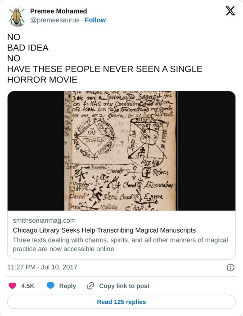Click the chain link copy icon
This screenshot has height=316, width=243.
90,286
